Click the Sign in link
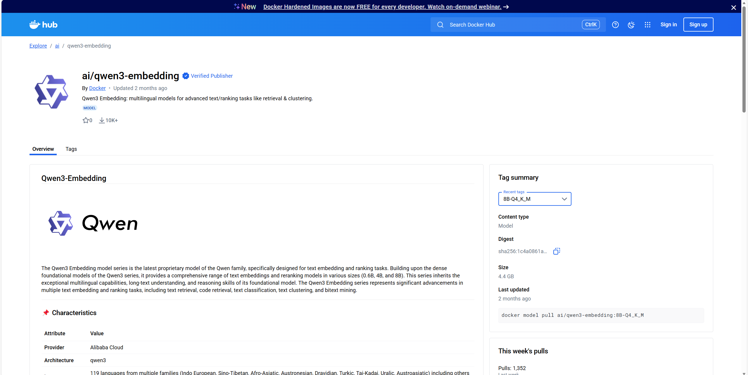The width and height of the screenshot is (748, 375). tap(668, 25)
